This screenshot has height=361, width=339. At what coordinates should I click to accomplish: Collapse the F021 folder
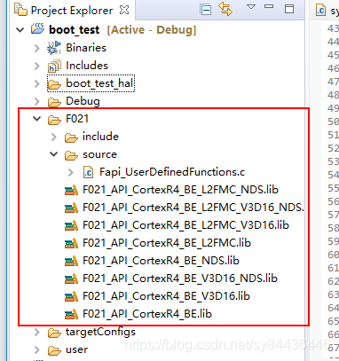click(37, 119)
